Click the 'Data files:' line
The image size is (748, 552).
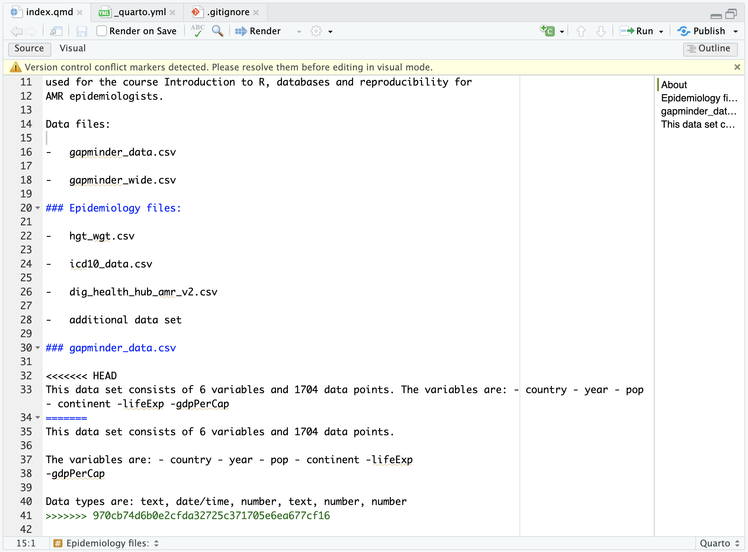(x=78, y=124)
